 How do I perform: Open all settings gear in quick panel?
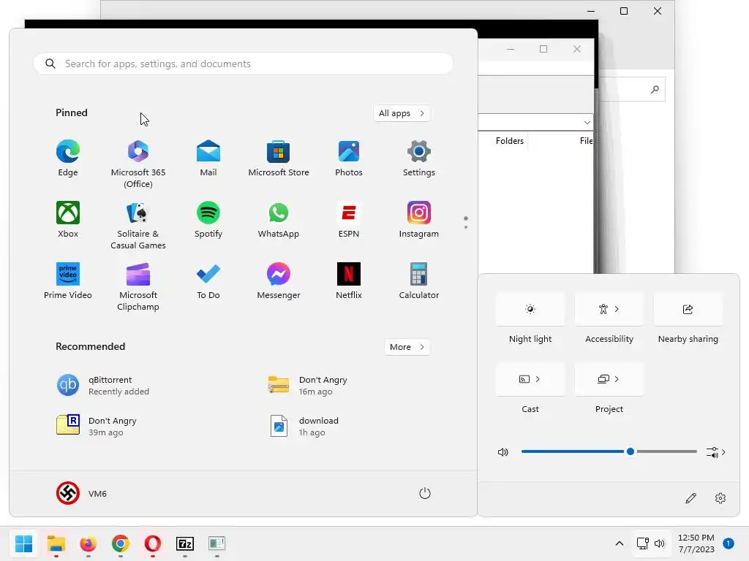[x=720, y=498]
